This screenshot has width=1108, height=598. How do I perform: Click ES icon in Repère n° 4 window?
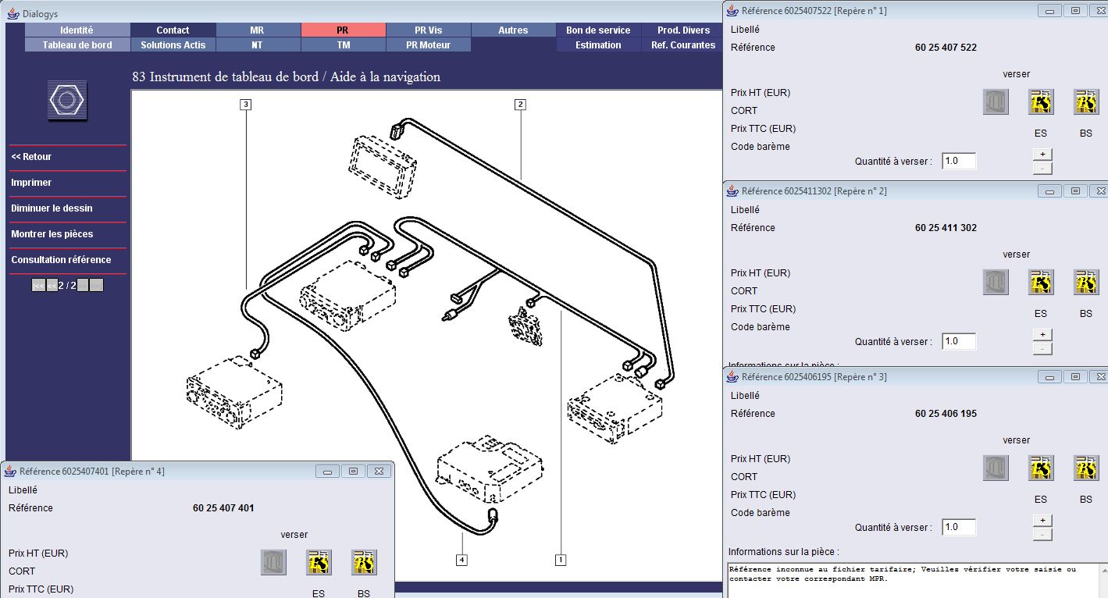pos(319,562)
